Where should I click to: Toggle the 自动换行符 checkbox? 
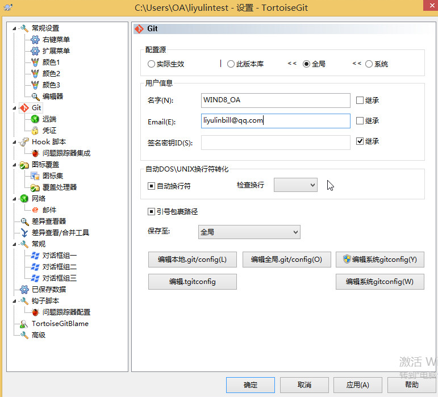point(151,186)
